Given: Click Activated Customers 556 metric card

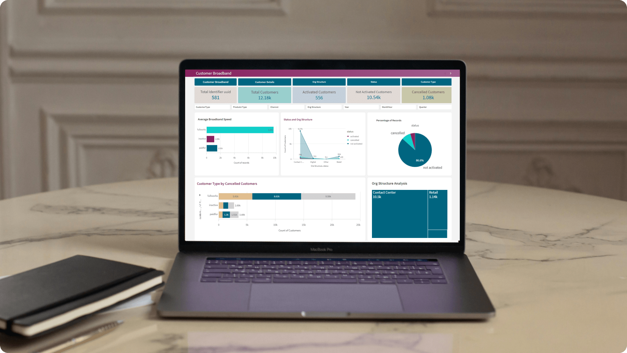Looking at the screenshot, I should [x=319, y=94].
